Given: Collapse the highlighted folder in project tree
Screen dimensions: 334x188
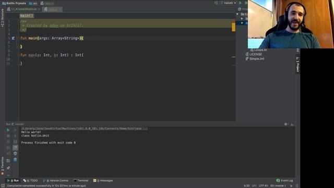Looking at the screenshot, I should click(x=242, y=23).
